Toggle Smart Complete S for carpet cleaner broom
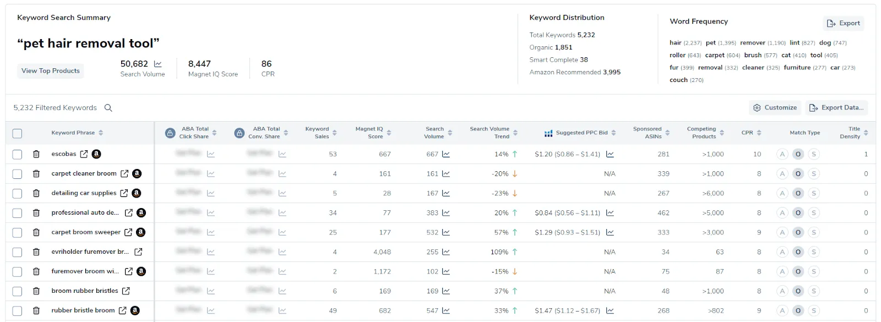Image resolution: width=881 pixels, height=322 pixels. click(814, 174)
